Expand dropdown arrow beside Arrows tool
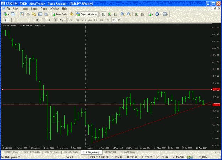This screenshot has height=160, width=222. (x=64, y=20)
